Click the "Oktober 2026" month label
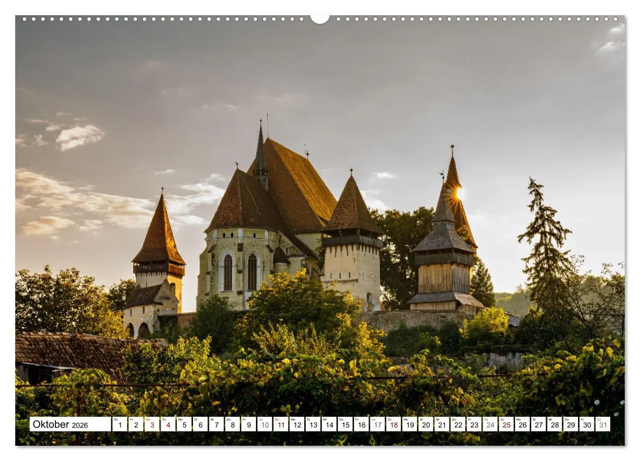Image resolution: width=640 pixels, height=461 pixels. point(70,424)
